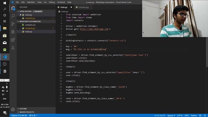This screenshot has height=117, width=208.
Task: Click the taskbar date and time clock
Action: point(5,106)
